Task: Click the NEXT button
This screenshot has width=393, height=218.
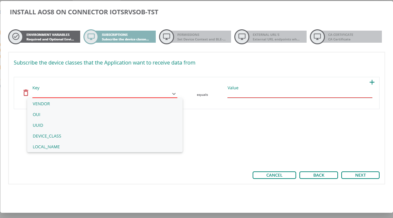Action: 360,175
